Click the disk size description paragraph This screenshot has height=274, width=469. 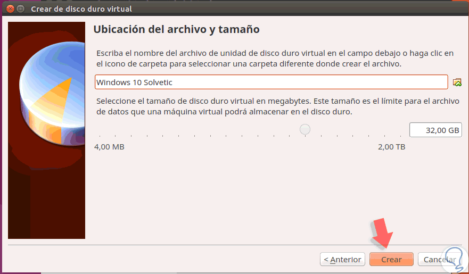coord(274,107)
